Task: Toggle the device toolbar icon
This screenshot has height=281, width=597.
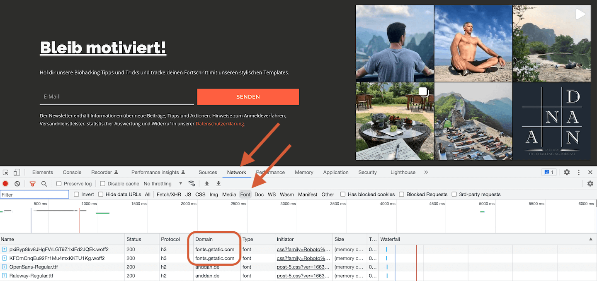Action: tap(17, 173)
